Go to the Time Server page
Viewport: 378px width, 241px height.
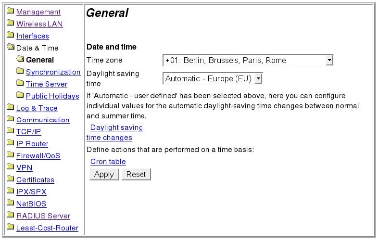pyautogui.click(x=47, y=84)
